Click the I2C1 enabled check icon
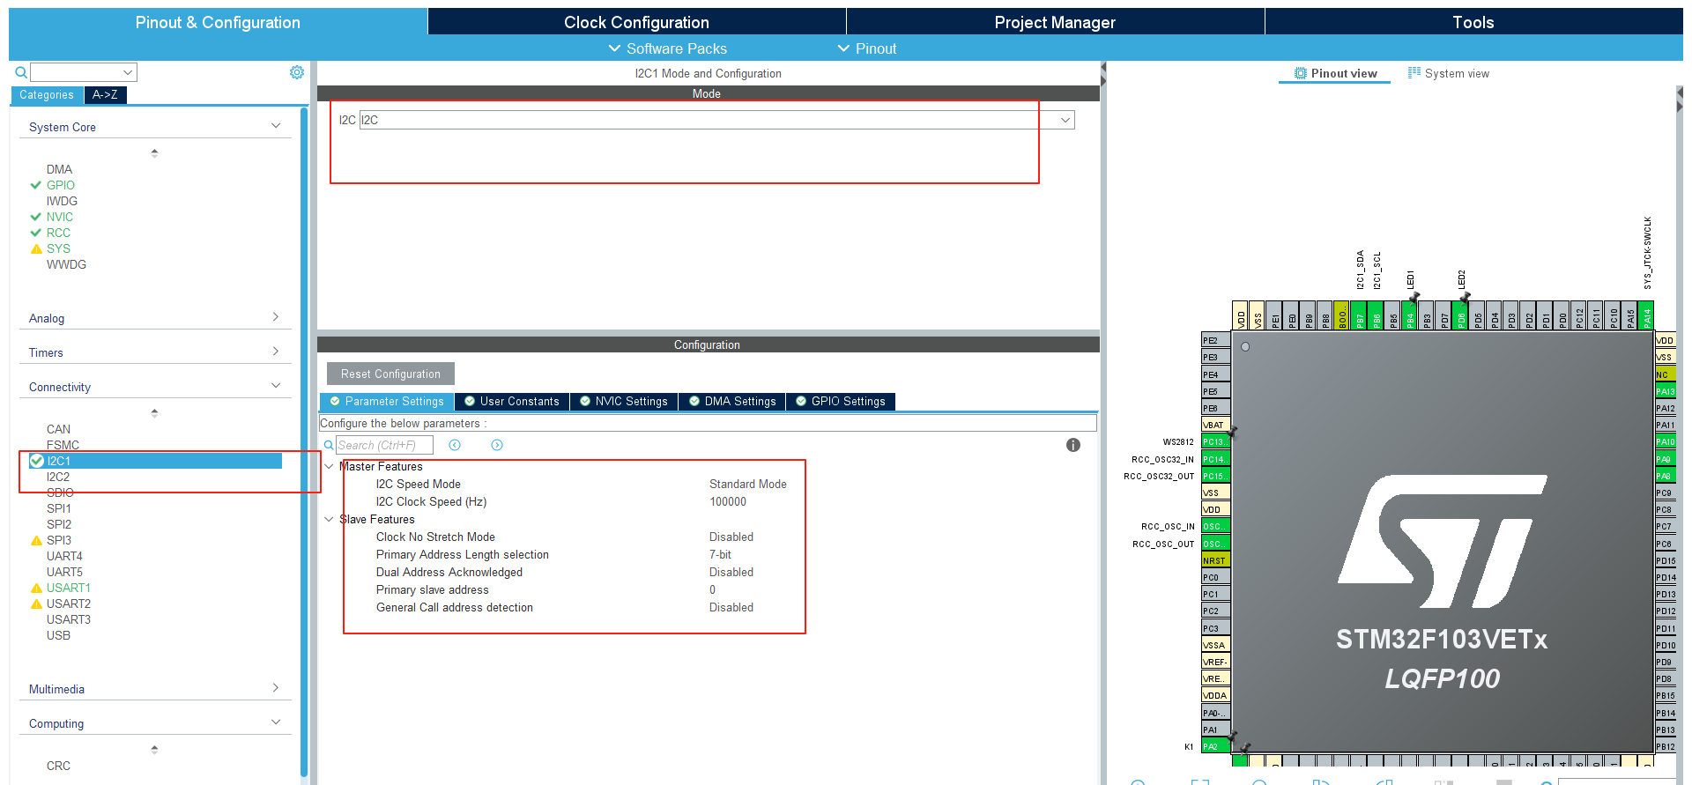 pyautogui.click(x=36, y=461)
